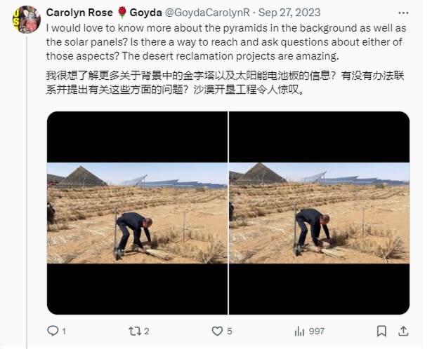Click the repost arrows icon
Image resolution: width=432 pixels, height=349 pixels.
(134, 331)
